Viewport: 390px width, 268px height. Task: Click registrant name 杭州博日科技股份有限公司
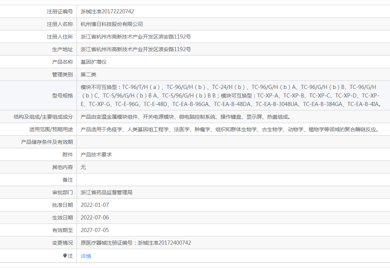[x=112, y=24]
